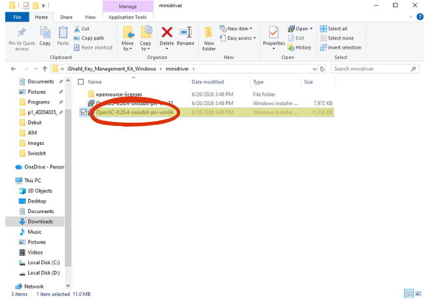Click the Search minidriver box
The width and height of the screenshot is (425, 303).
375,69
